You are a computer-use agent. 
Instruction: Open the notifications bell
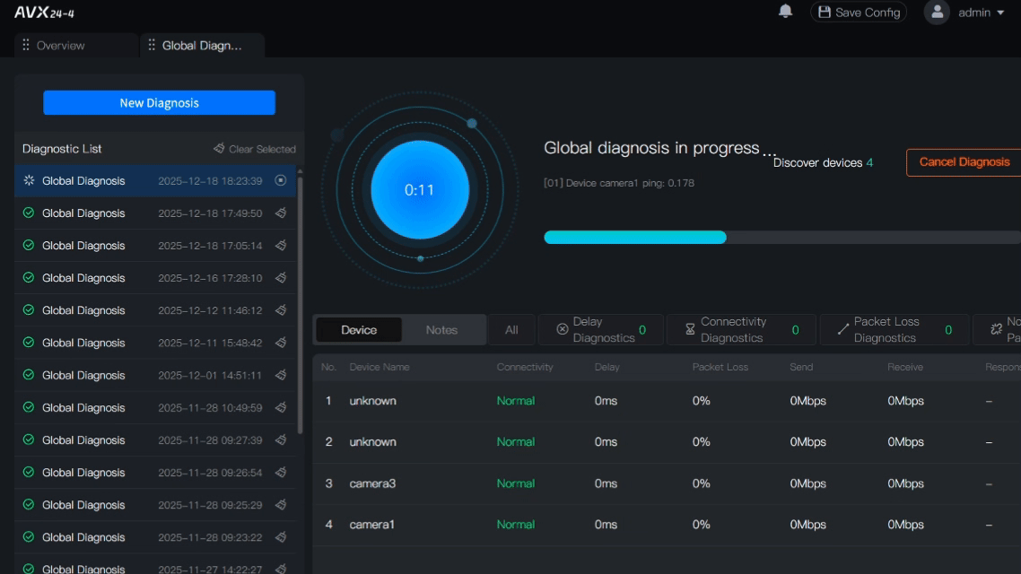(x=785, y=12)
